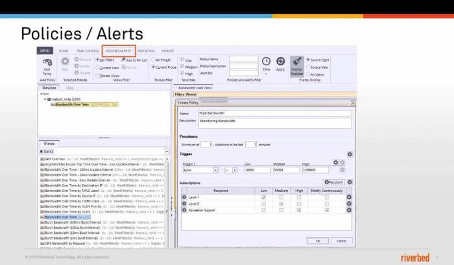Toggle the Medium severity checkbox in ribbon

pos(182,67)
